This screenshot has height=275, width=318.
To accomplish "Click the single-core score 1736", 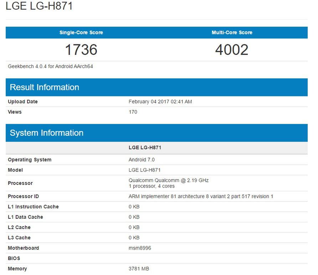I will 81,50.
